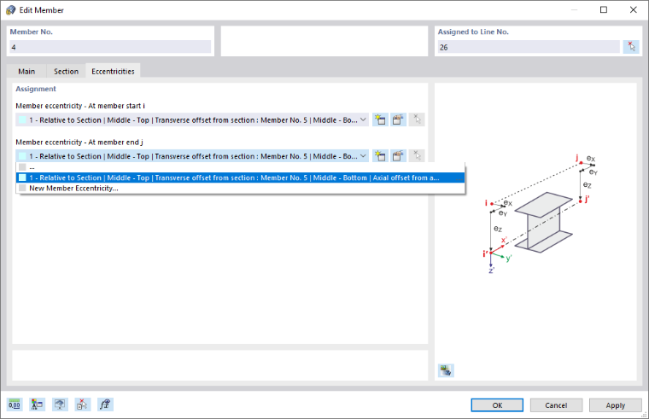
Task: Click the Edit Member title bar app icon
Action: pos(11,10)
